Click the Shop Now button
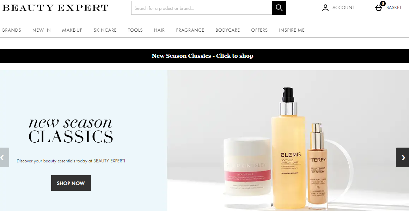Screen dimensions: 409x211 tap(71, 183)
